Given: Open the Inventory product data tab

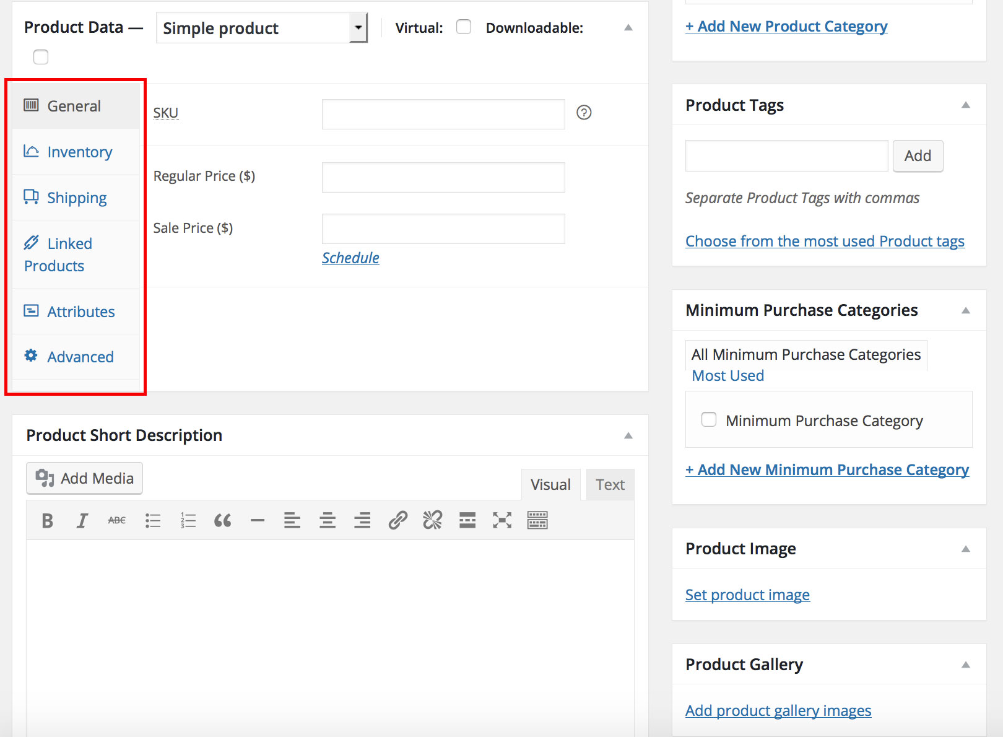Looking at the screenshot, I should coord(77,152).
